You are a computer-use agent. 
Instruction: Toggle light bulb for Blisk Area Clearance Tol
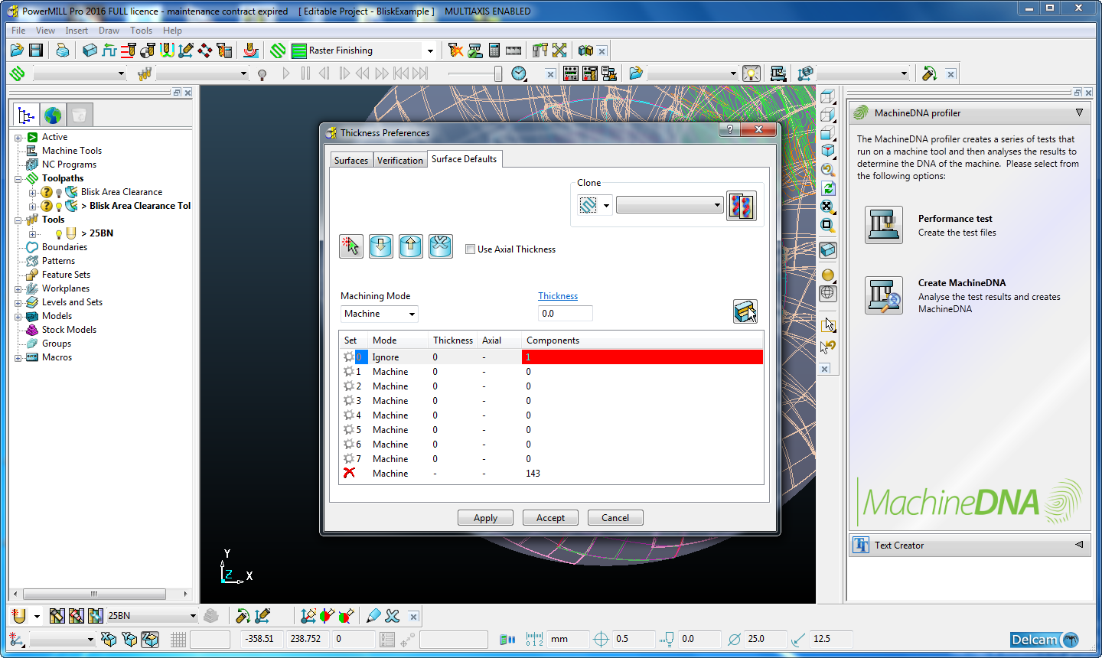coord(59,207)
